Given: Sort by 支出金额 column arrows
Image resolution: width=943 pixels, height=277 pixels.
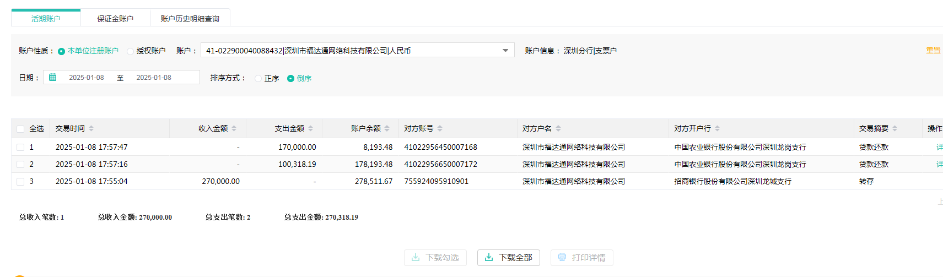Looking at the screenshot, I should (311, 128).
